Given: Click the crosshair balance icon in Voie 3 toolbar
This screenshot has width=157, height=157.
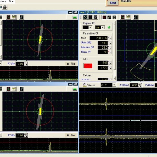Looking at the screenshot, I should coord(90,17).
